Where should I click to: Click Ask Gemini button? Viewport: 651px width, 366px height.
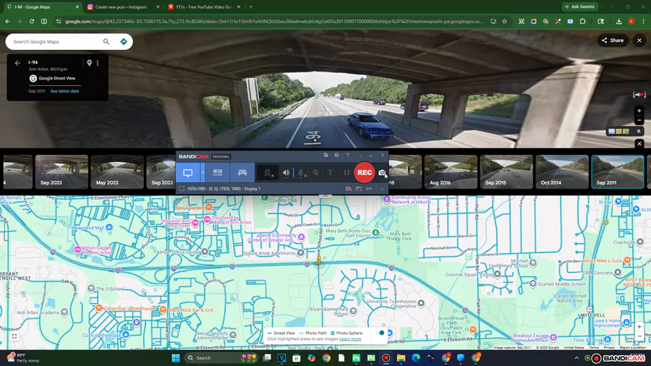pyautogui.click(x=579, y=7)
